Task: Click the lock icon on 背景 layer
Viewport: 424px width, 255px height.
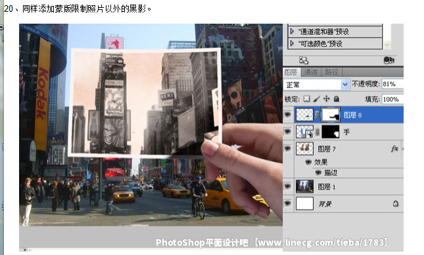Action: [395, 203]
